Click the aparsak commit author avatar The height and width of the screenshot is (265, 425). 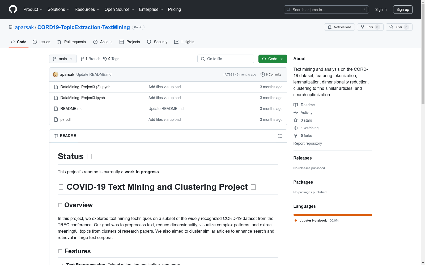click(x=56, y=74)
